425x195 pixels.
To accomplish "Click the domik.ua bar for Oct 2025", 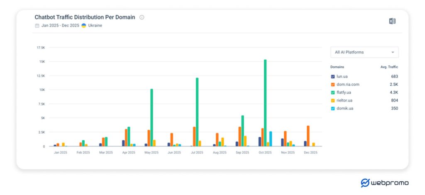I will pyautogui.click(x=271, y=139).
